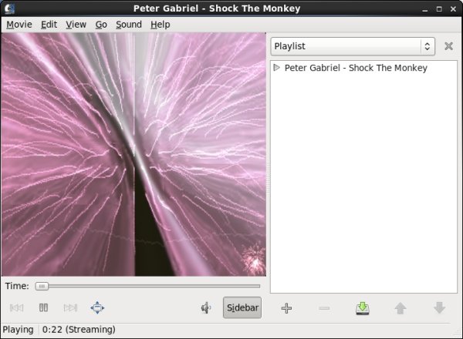Save the playlist with green arrow icon
Viewport: 463px width, 339px height.
coord(363,308)
